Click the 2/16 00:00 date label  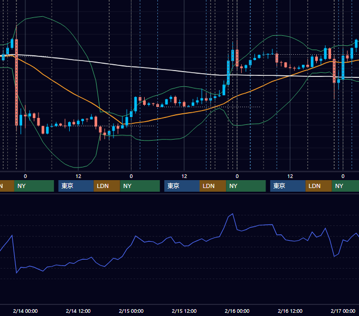click(237, 311)
